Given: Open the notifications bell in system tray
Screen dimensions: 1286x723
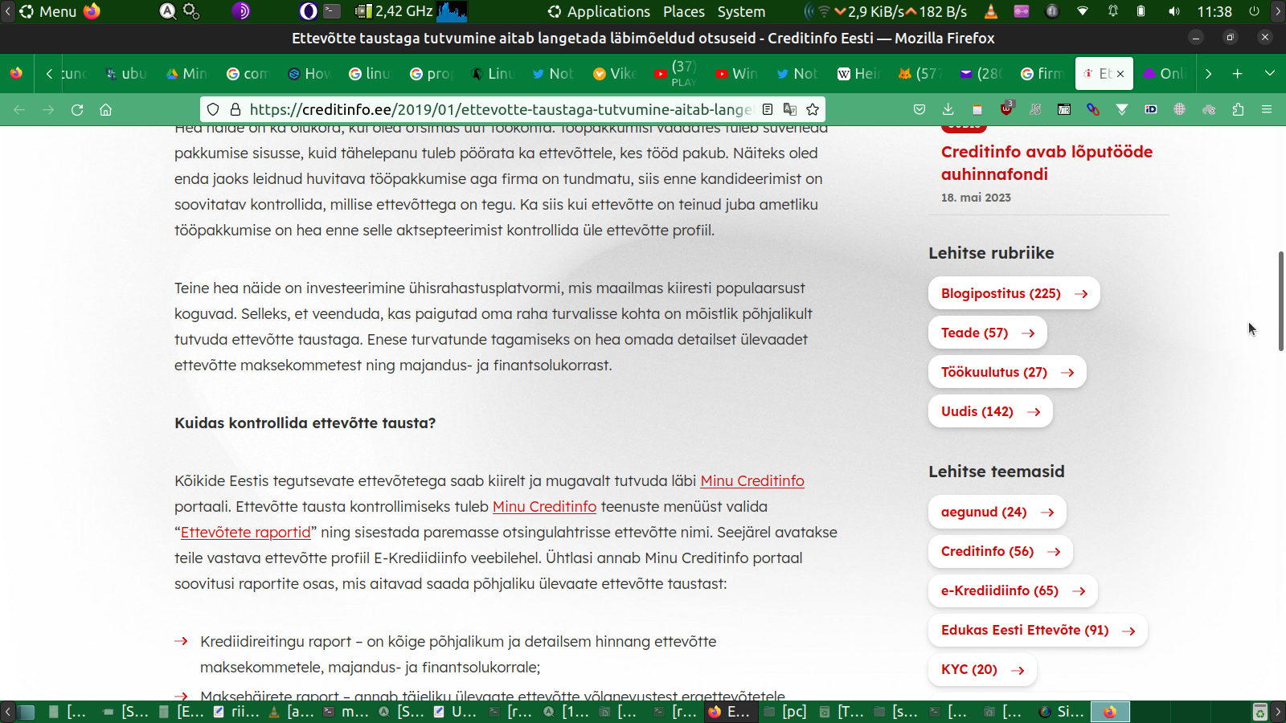Looking at the screenshot, I should [x=1113, y=11].
